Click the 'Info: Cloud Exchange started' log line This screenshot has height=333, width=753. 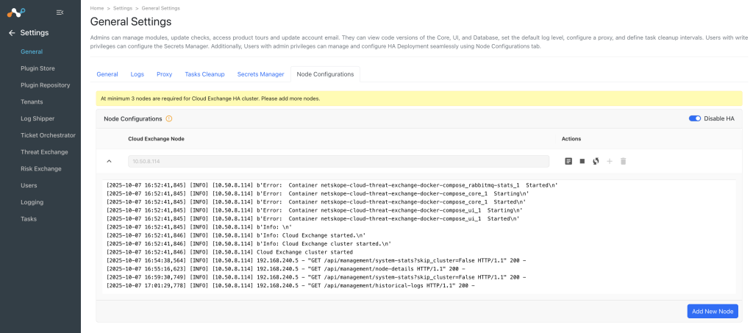(236, 235)
